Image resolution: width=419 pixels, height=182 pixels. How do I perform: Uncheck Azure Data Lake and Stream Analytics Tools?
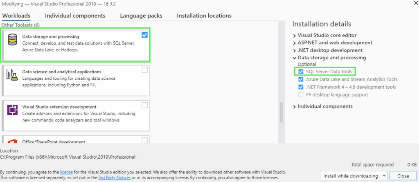(301, 79)
